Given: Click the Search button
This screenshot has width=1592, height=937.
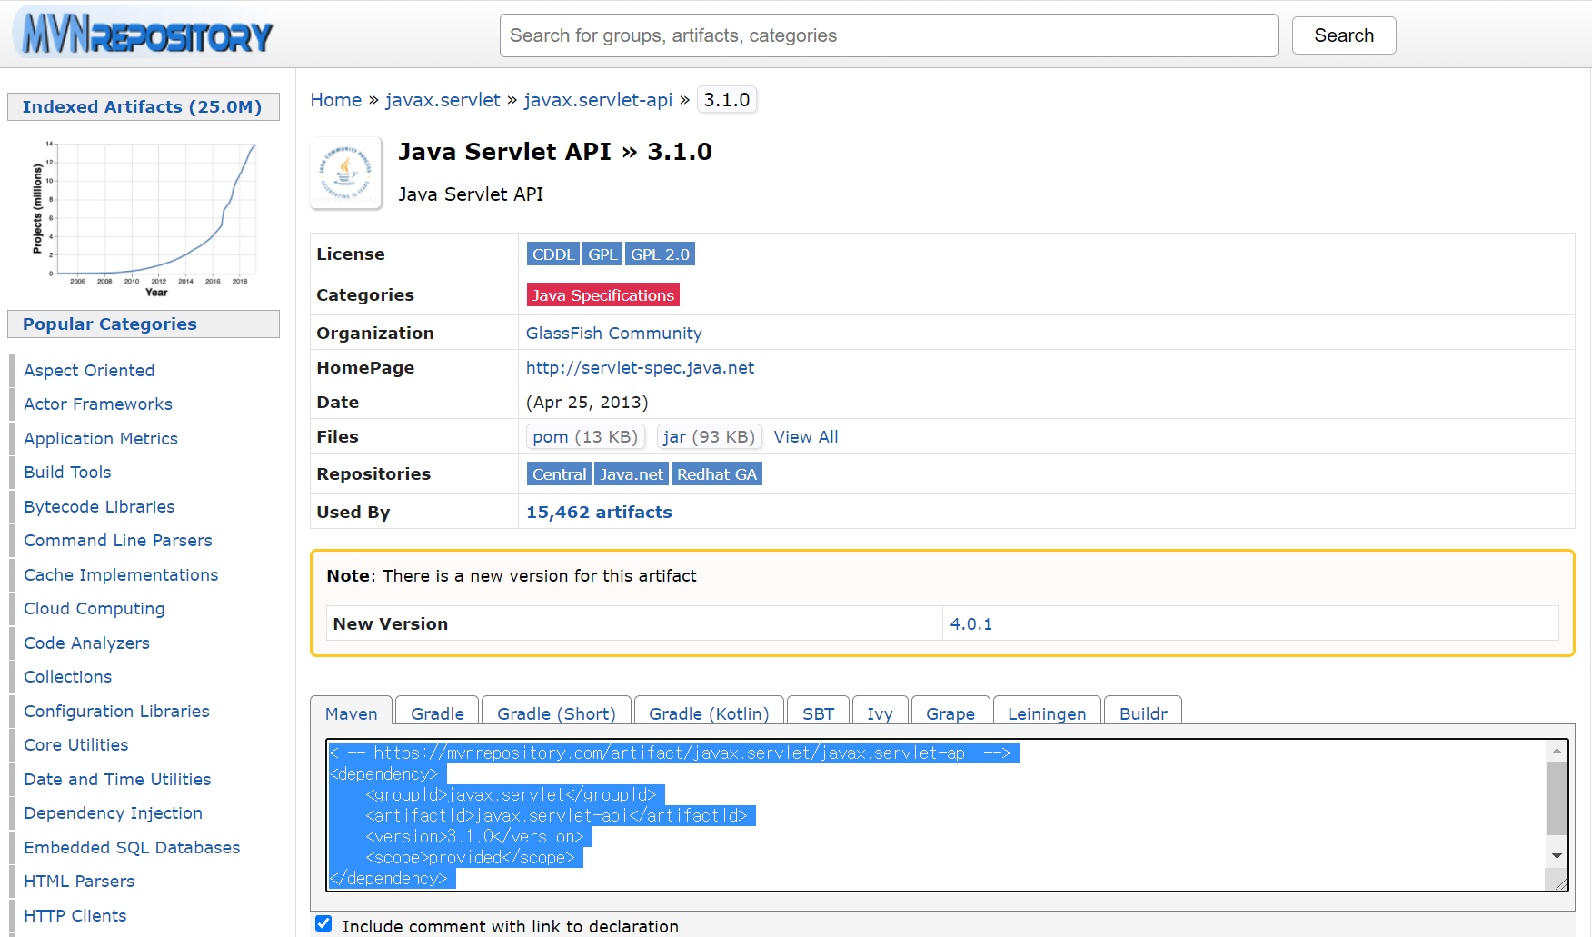Looking at the screenshot, I should 1344,35.
